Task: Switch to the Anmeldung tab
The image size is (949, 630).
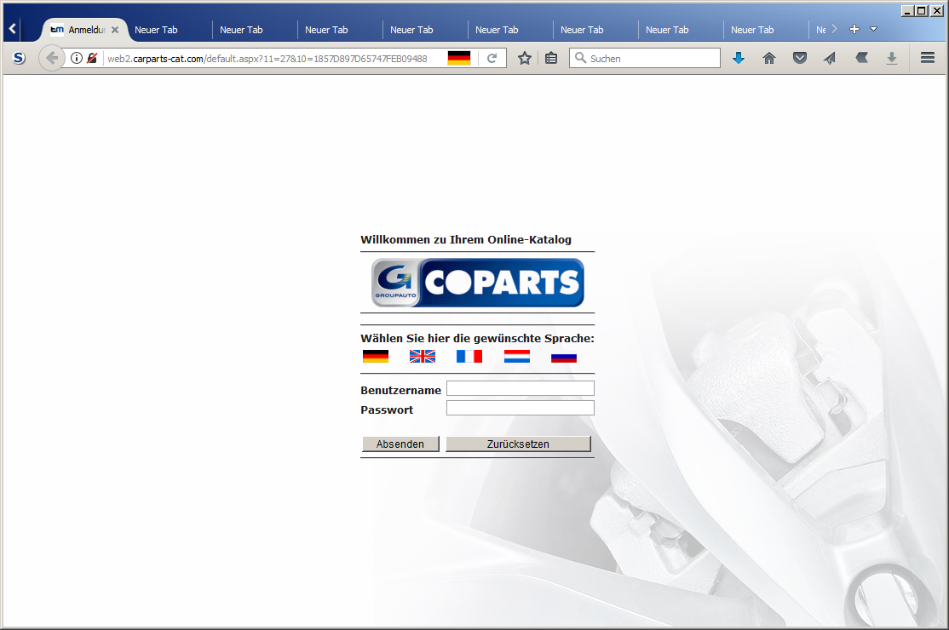Action: [84, 30]
